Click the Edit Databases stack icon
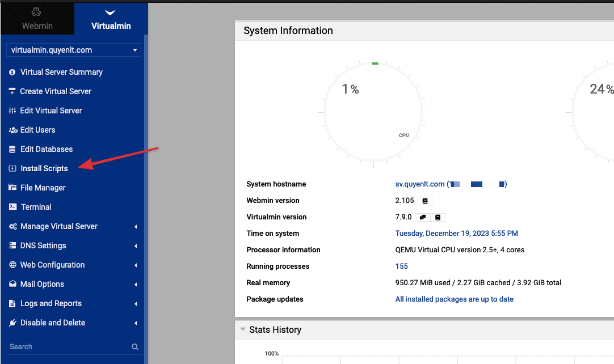The image size is (614, 364). point(12,149)
